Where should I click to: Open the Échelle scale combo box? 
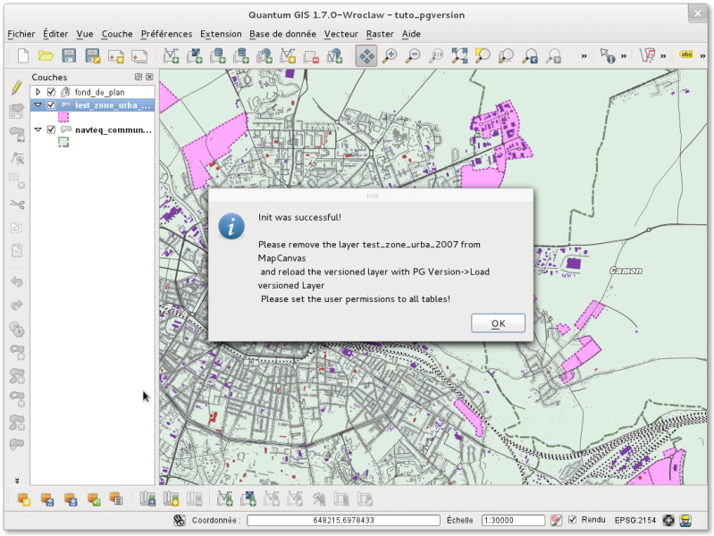[513, 520]
